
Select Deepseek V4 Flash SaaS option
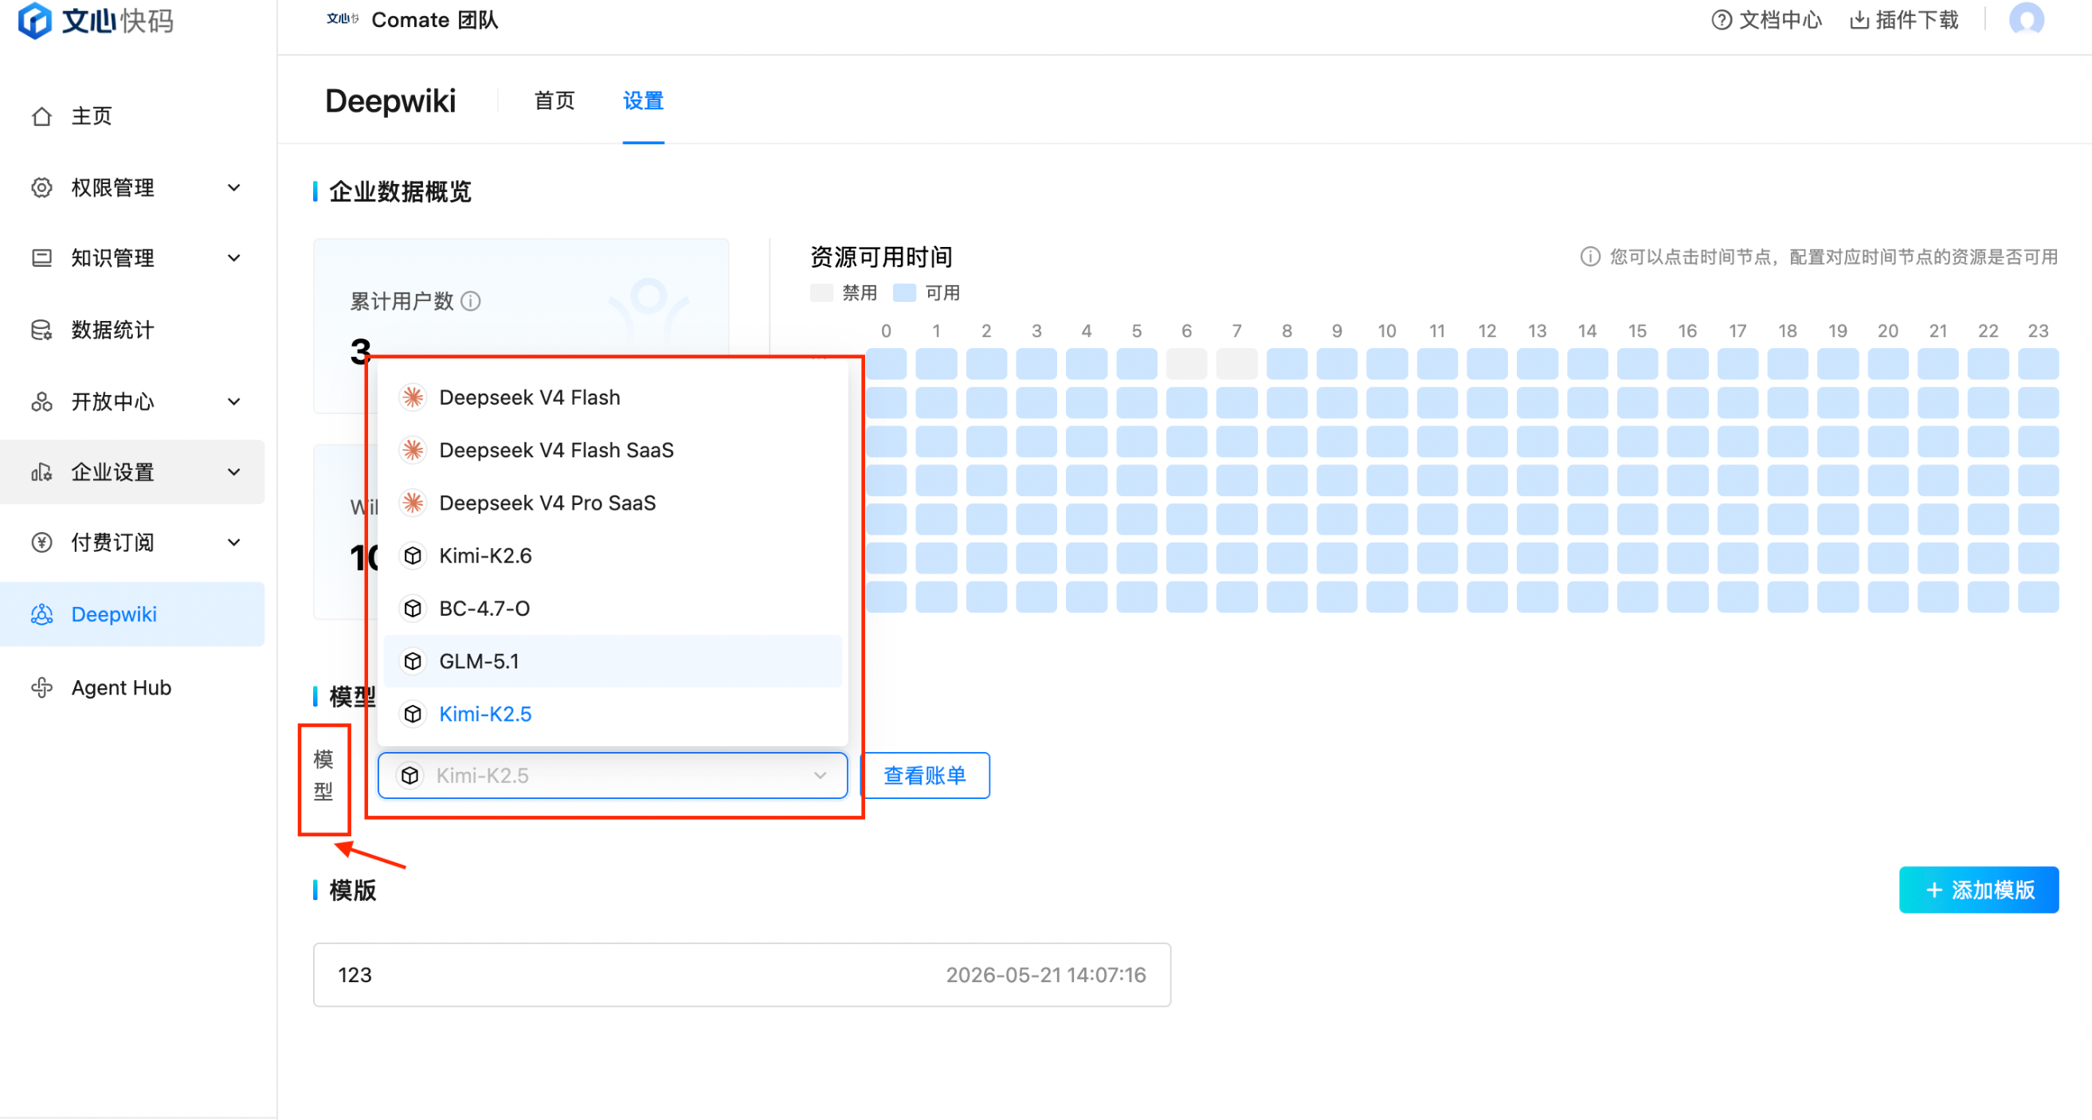pos(613,450)
